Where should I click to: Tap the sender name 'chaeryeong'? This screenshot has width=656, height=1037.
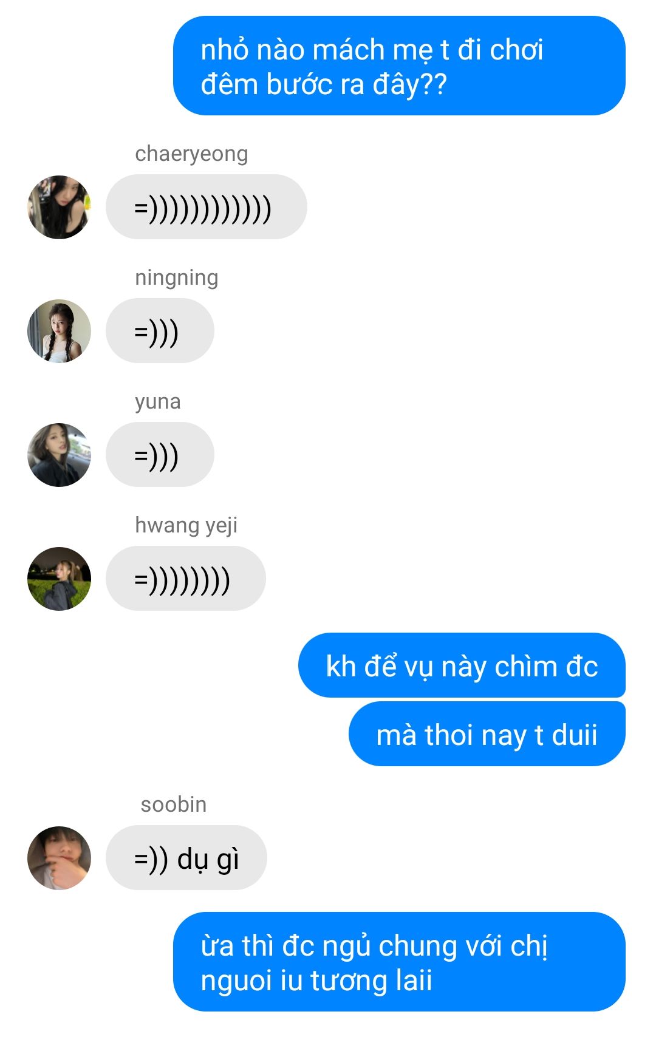click(191, 154)
